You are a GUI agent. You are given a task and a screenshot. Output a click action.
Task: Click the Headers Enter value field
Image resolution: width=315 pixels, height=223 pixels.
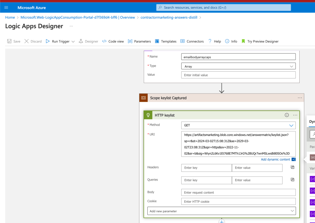tap(257, 168)
